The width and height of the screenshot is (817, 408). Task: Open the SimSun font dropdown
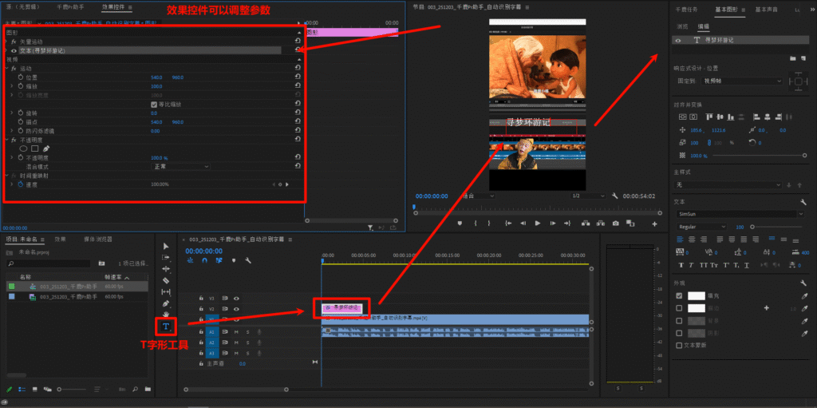coord(740,214)
